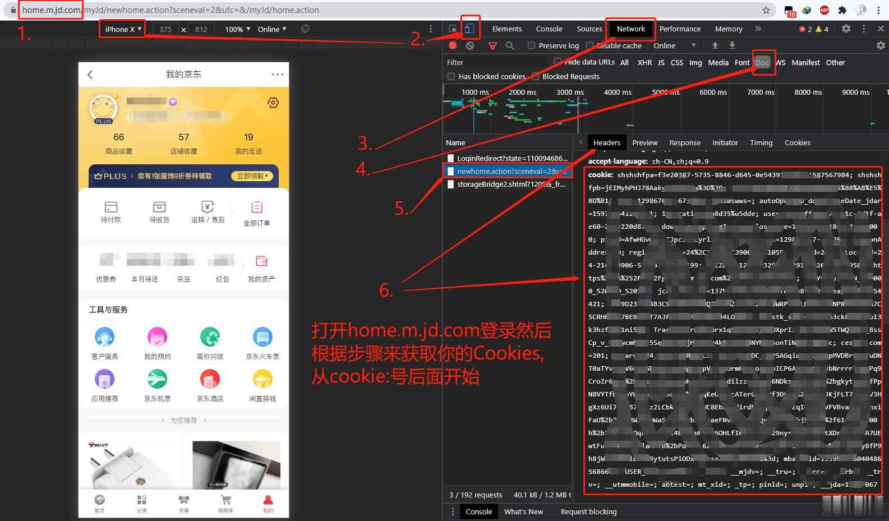Open the iPhone X device dropdown
Viewport: 889px width, 521px height.
pyautogui.click(x=123, y=29)
